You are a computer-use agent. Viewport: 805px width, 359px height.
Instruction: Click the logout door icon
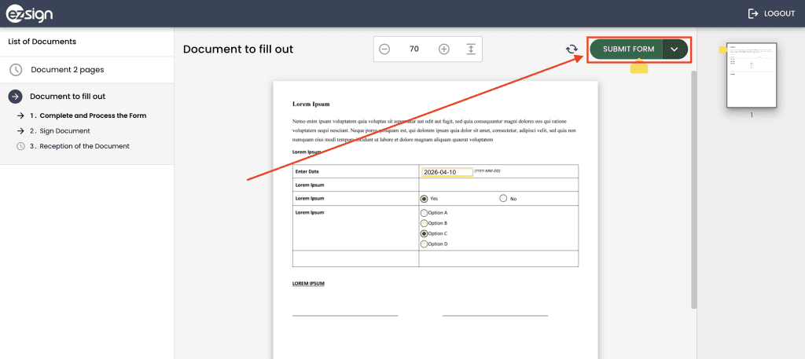tap(753, 13)
